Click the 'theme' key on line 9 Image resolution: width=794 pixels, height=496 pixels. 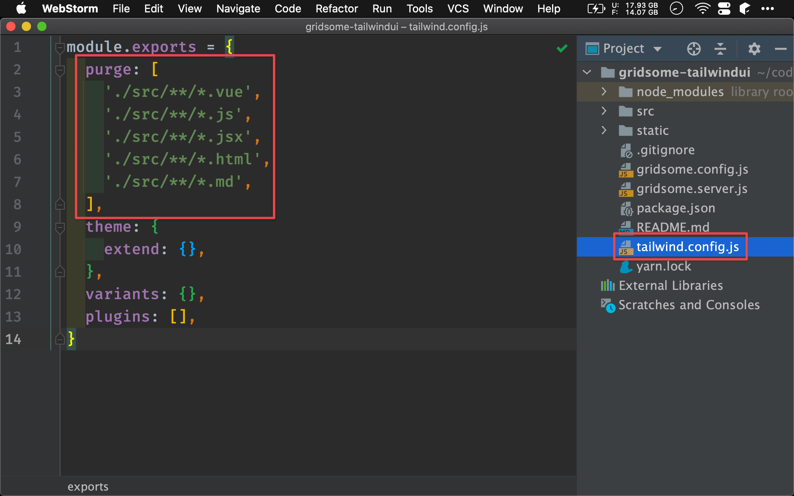[x=109, y=227]
